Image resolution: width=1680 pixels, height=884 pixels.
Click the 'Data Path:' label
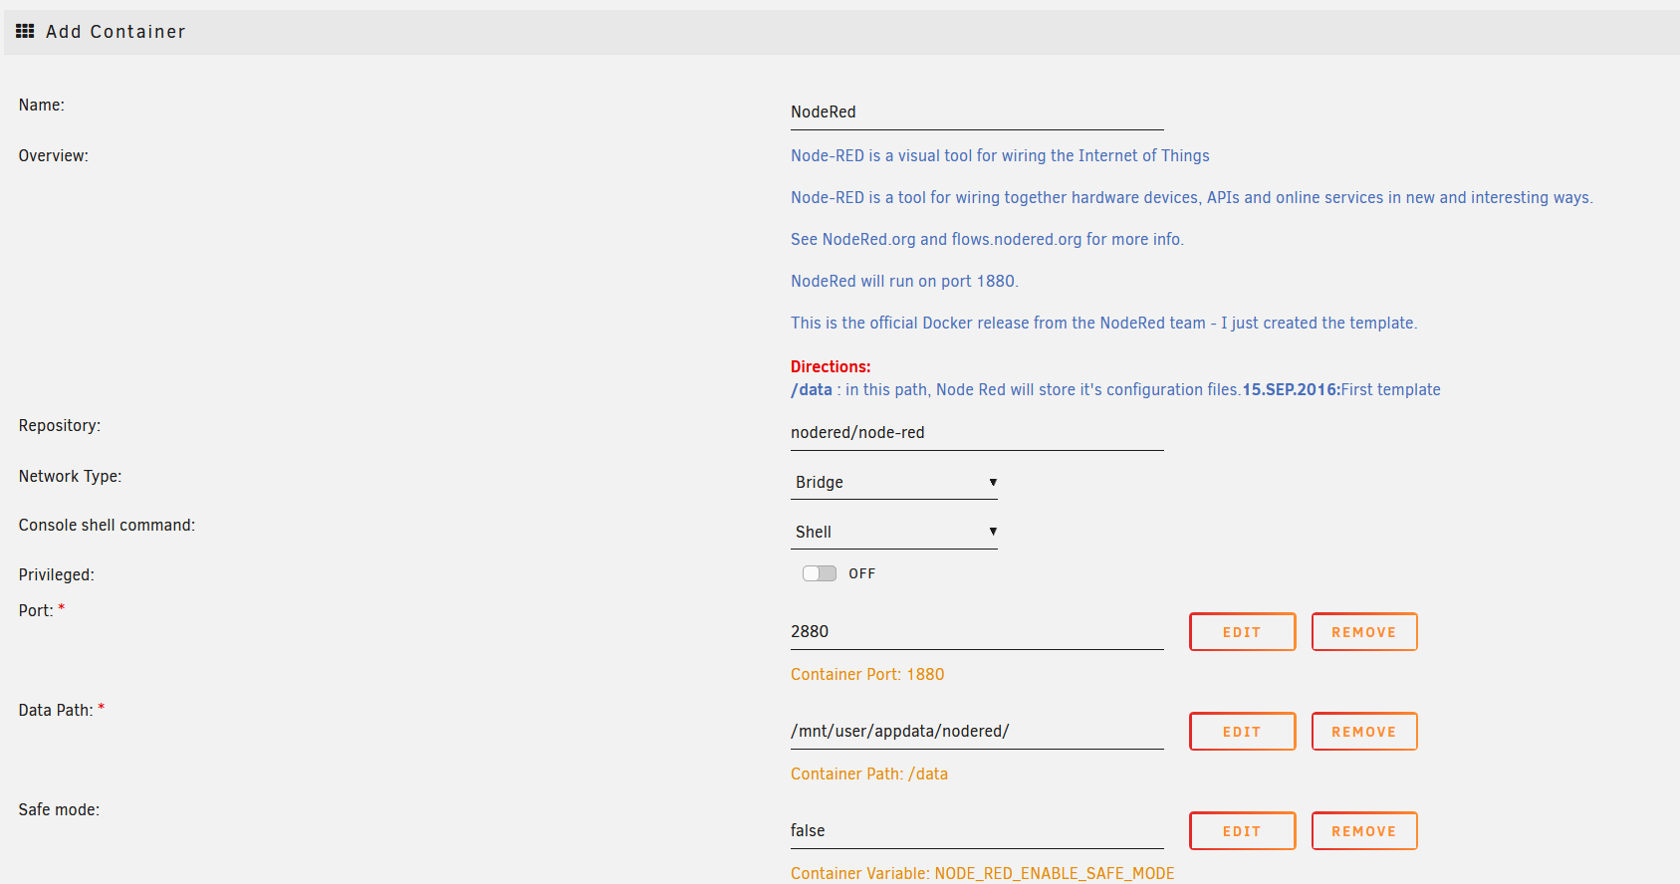point(56,710)
